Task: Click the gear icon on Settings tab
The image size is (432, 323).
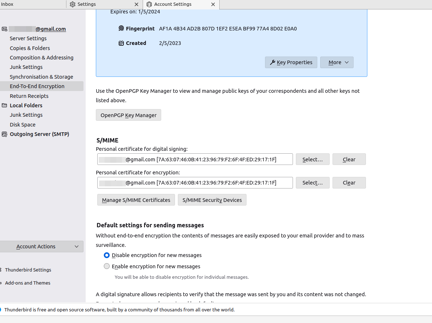Action: (x=73, y=4)
